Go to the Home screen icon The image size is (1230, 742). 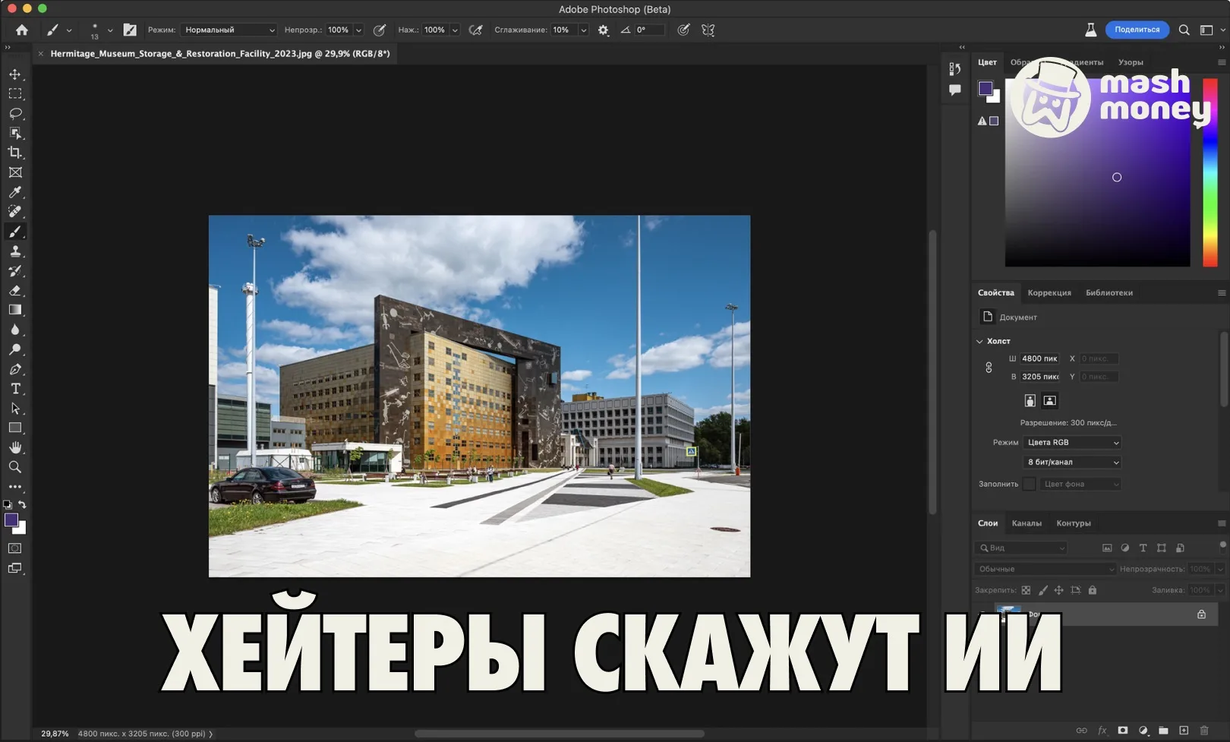[x=22, y=30]
